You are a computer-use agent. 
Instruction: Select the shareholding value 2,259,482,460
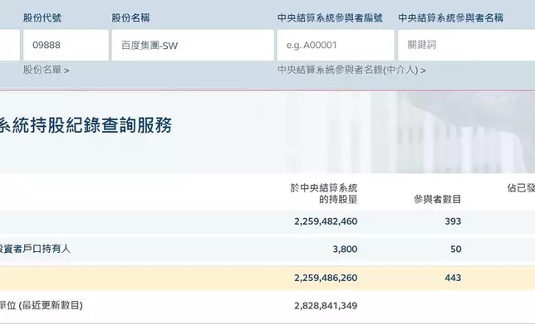pyautogui.click(x=326, y=221)
